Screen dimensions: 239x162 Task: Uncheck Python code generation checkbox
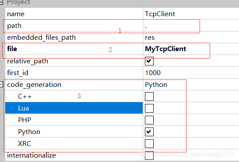tap(149, 132)
